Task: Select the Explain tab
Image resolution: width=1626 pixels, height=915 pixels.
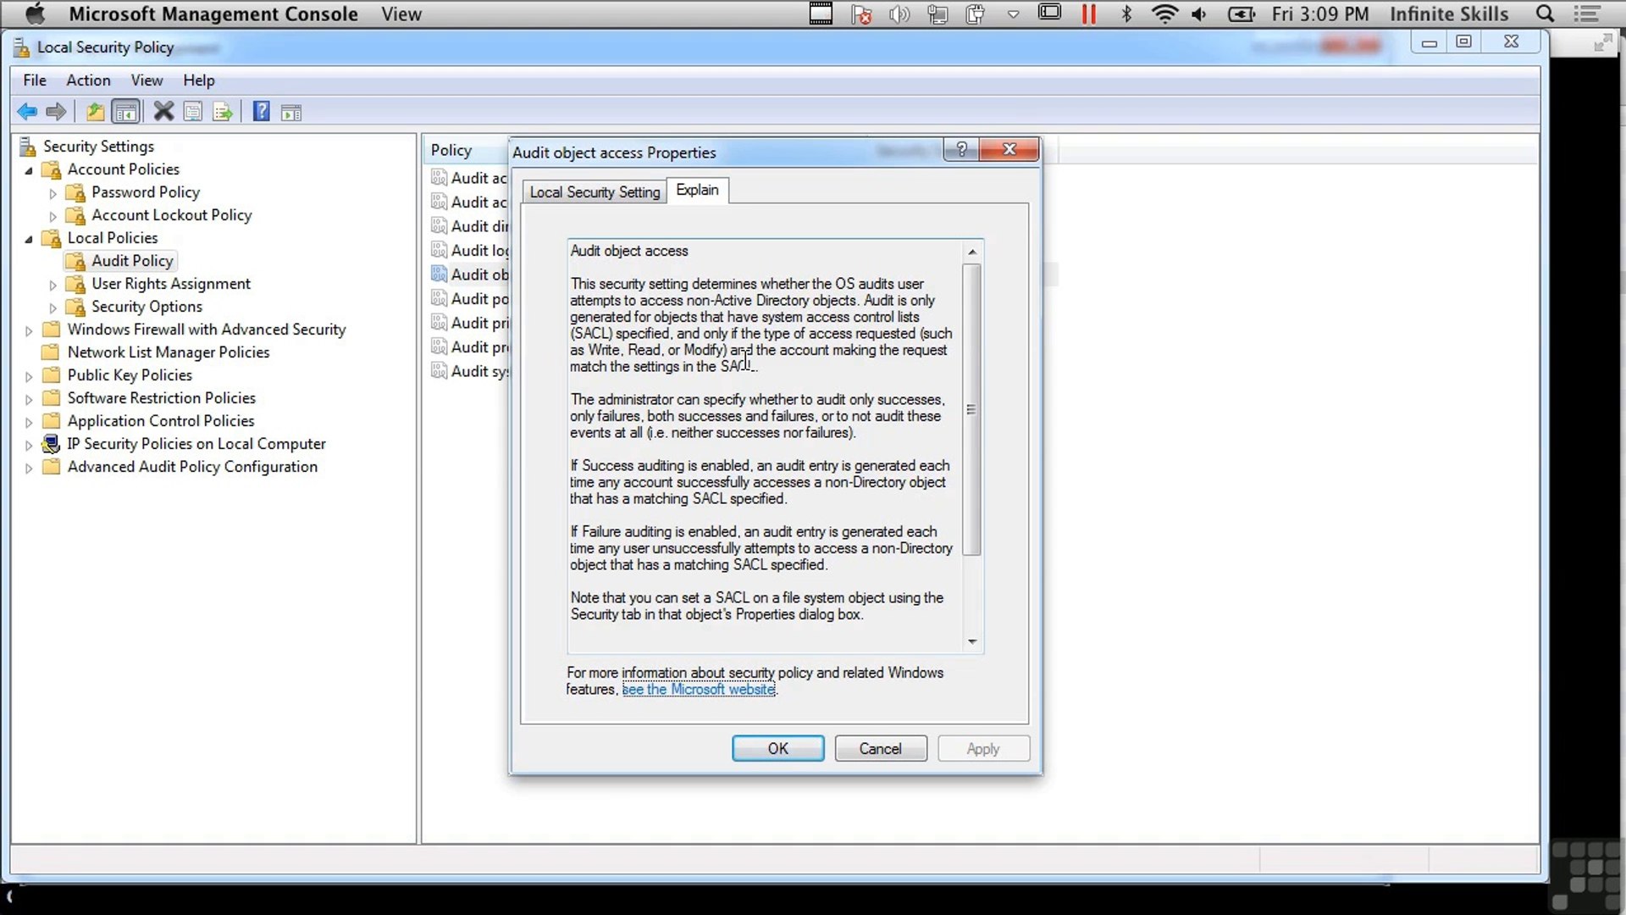Action: tap(698, 190)
